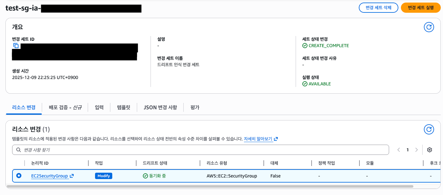This screenshot has width=443, height=195.
Task: Refresh the overview panel
Action: pyautogui.click(x=429, y=27)
